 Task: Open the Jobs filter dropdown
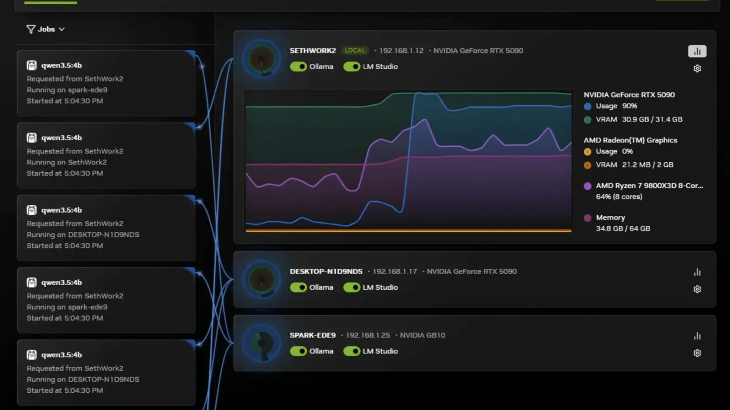(x=46, y=29)
